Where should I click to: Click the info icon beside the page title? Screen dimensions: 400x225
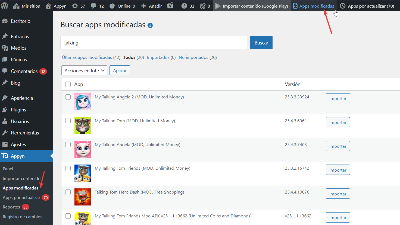150,25
